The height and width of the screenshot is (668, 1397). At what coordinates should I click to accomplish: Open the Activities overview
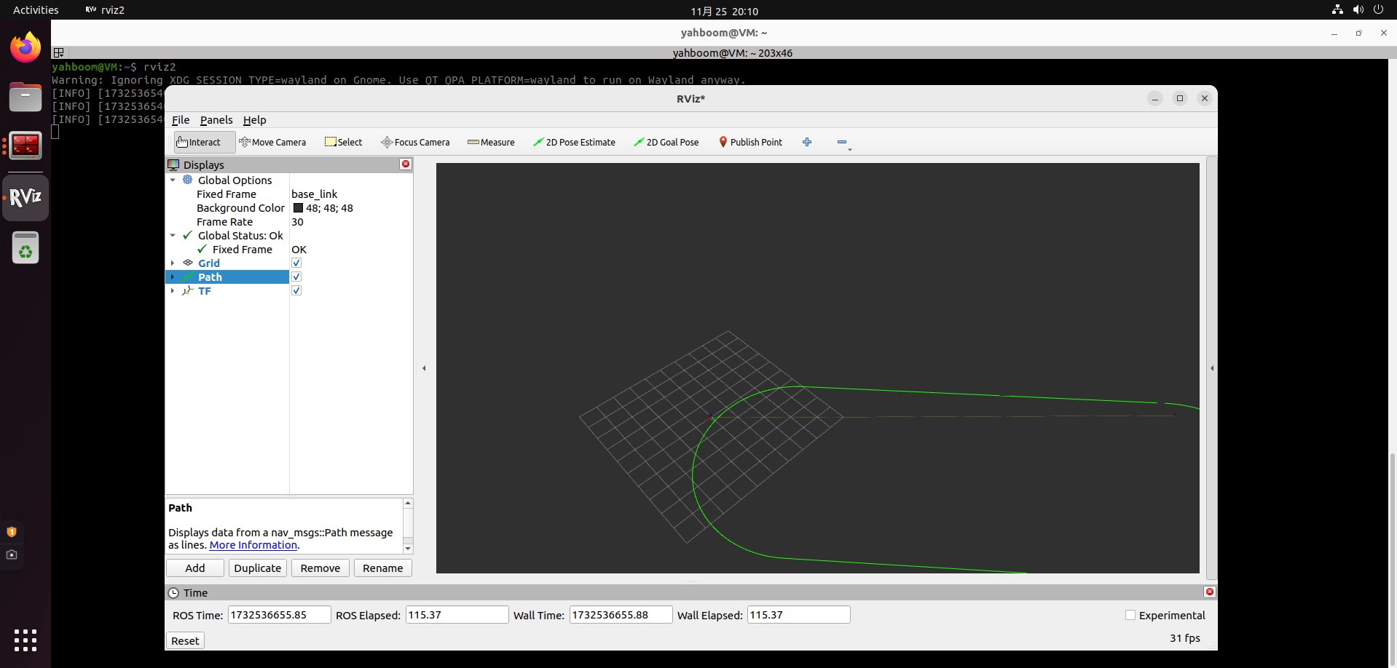click(x=36, y=10)
